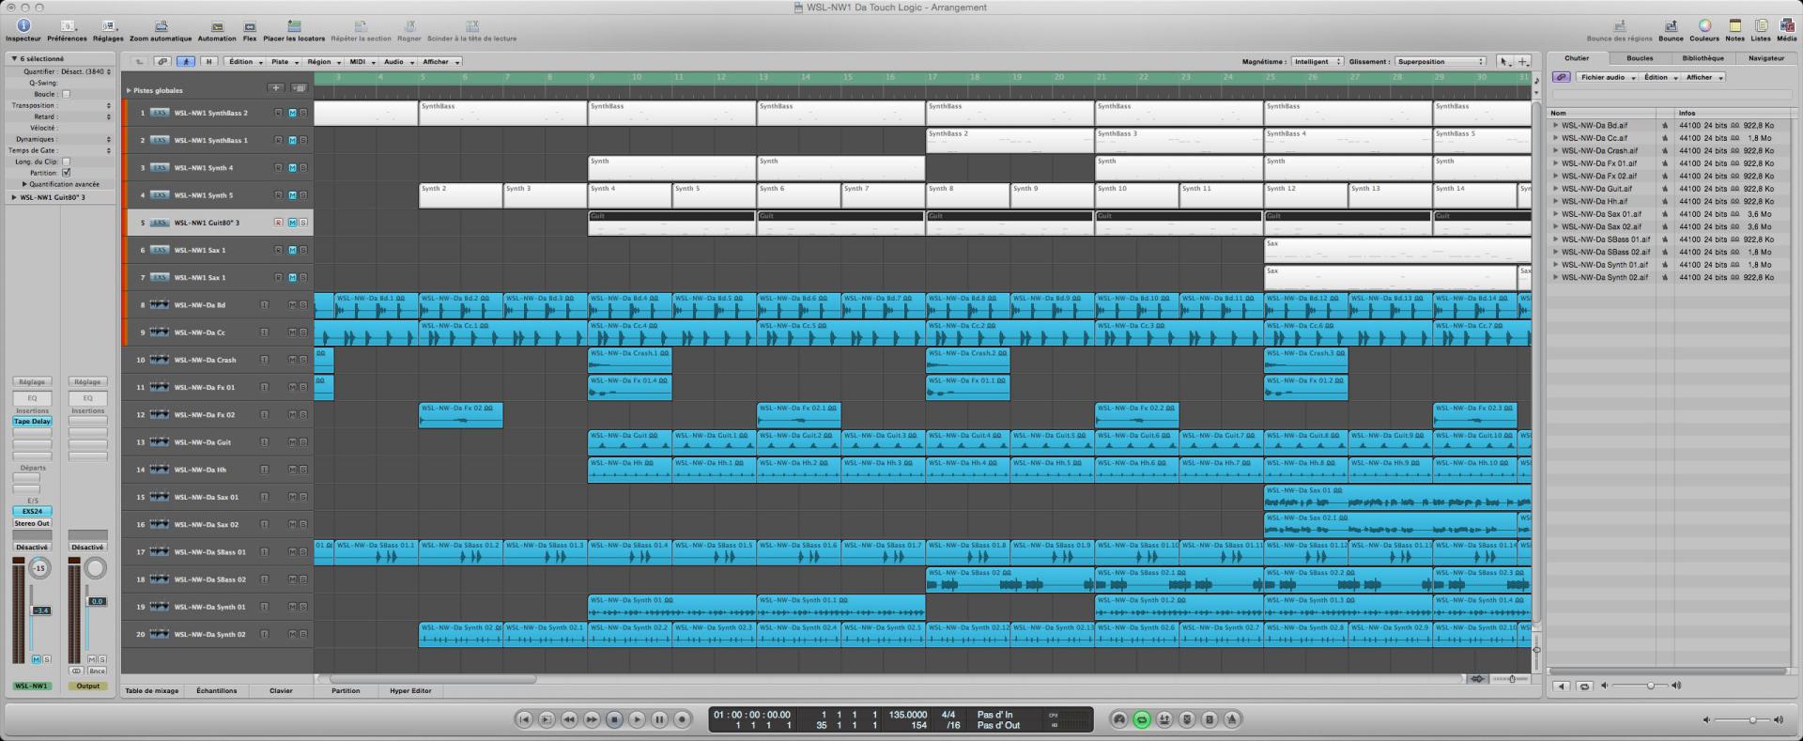Switch to the Bibliothèque tab
The width and height of the screenshot is (1803, 741).
pyautogui.click(x=1703, y=58)
